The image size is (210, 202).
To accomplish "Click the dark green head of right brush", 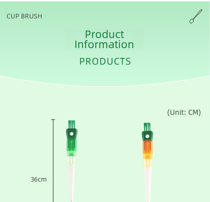I will point(147,136).
